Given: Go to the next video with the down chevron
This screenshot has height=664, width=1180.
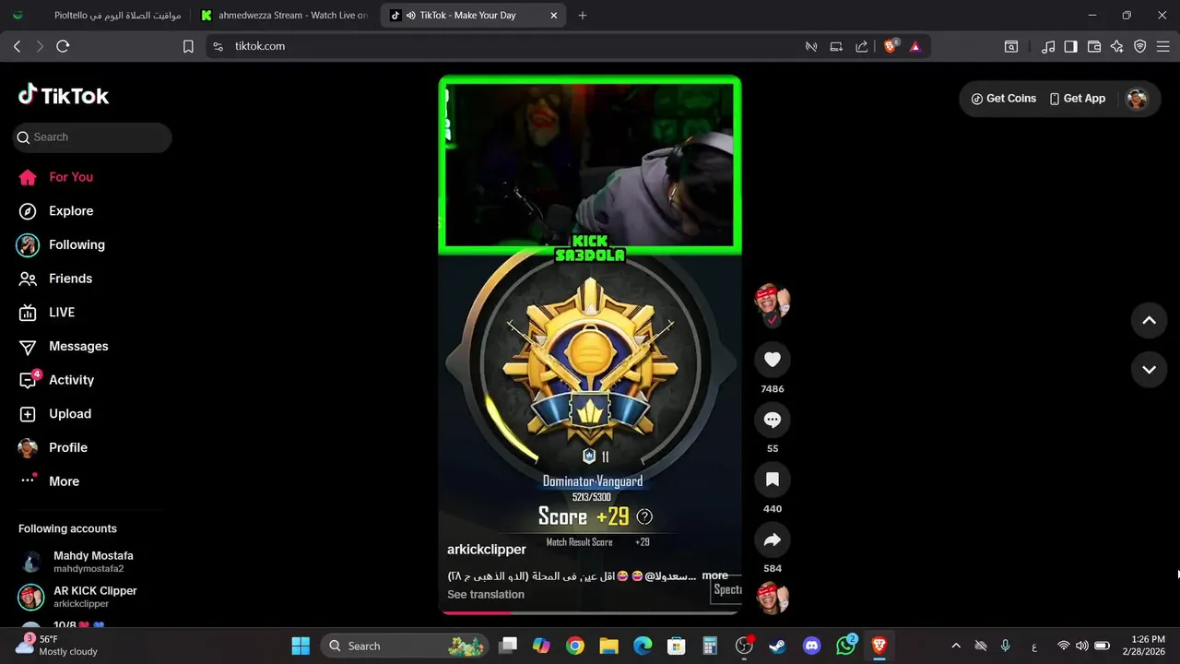Looking at the screenshot, I should pyautogui.click(x=1149, y=370).
